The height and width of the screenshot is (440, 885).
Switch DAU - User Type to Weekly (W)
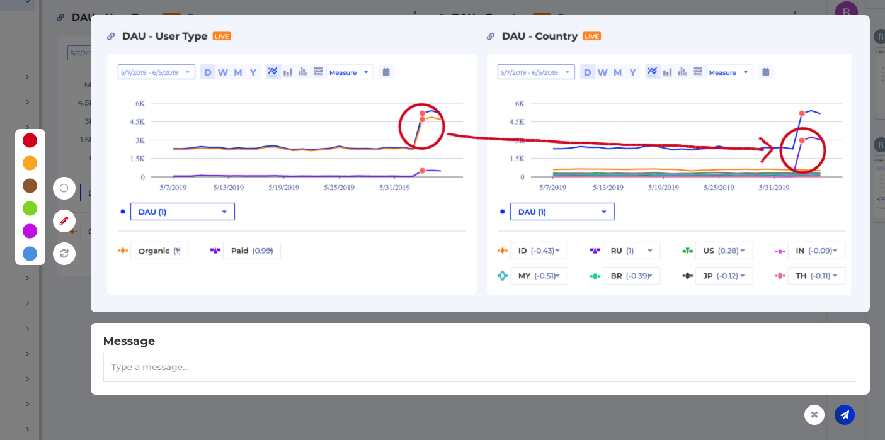click(x=223, y=72)
